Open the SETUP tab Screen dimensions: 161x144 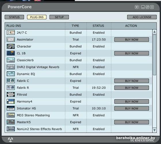59,17
